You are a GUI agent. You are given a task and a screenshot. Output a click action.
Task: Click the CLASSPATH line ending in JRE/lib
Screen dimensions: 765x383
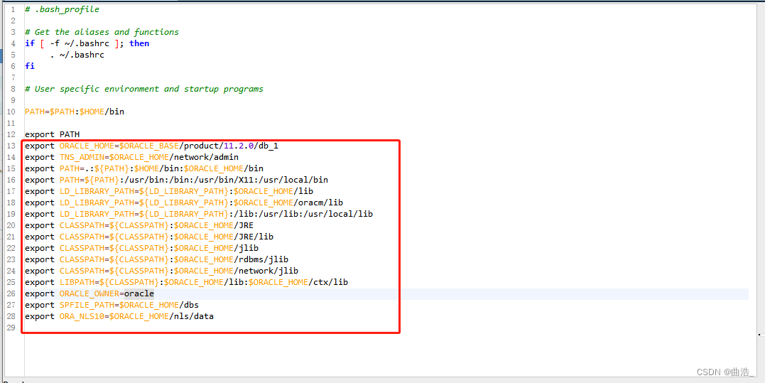[x=149, y=237]
